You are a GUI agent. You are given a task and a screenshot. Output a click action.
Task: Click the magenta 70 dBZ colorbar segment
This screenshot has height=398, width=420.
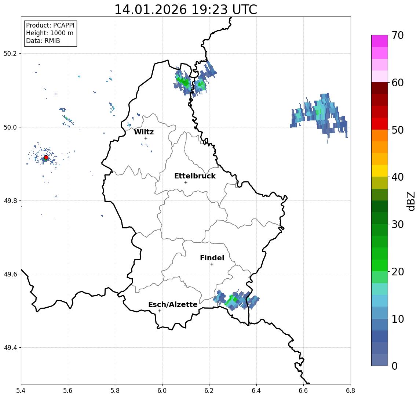(380, 41)
